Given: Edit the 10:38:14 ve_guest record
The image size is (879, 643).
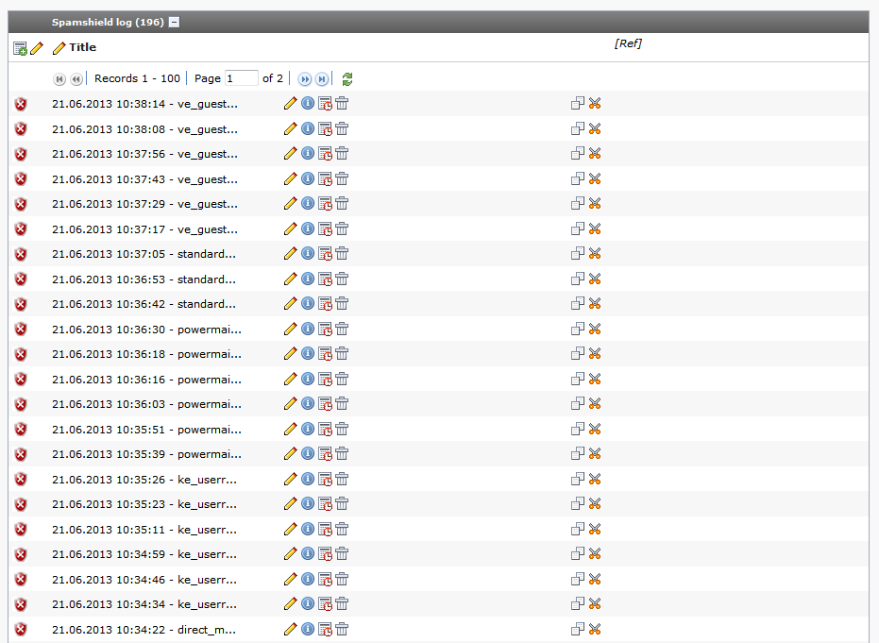Looking at the screenshot, I should pyautogui.click(x=290, y=104).
